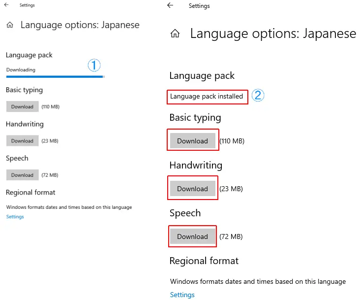358x303 pixels.
Task: Open Regional format Settings link in left panel
Action: pyautogui.click(x=15, y=217)
